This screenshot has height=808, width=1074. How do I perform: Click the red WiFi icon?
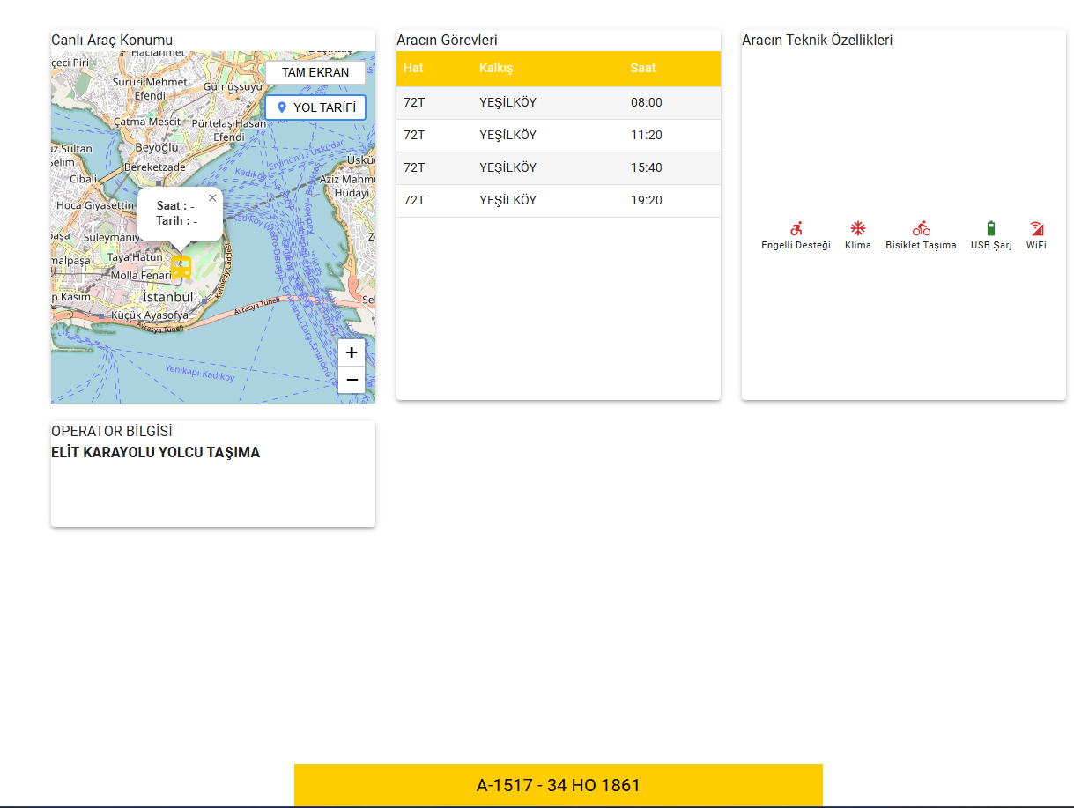pyautogui.click(x=1036, y=228)
